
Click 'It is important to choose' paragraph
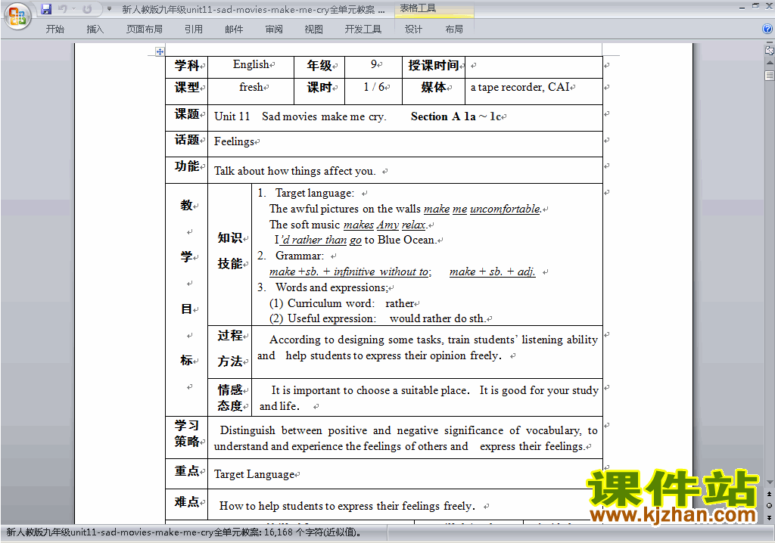click(x=428, y=399)
